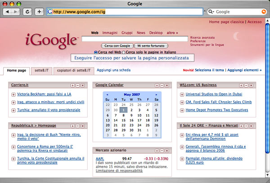270x183 pixels.
Task: Close the Corriere.it gadget
Action: [83, 85]
